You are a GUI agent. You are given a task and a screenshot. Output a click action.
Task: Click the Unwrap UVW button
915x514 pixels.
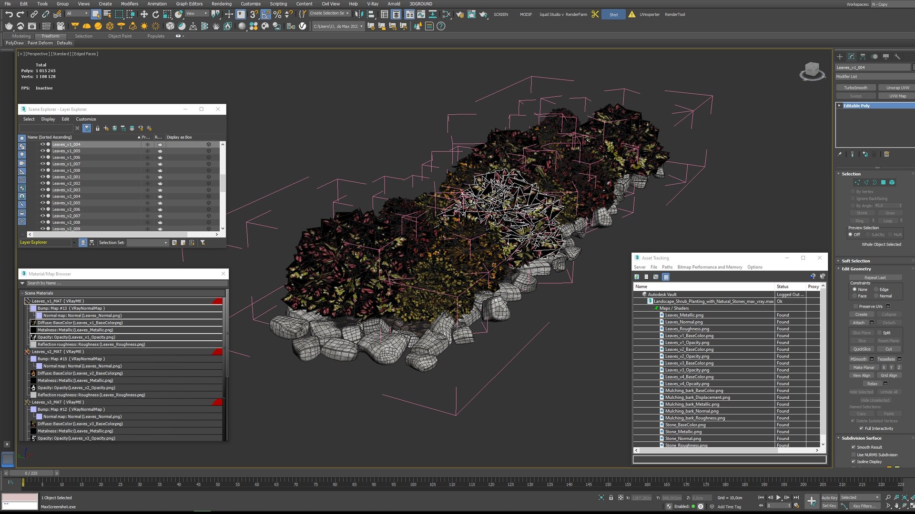click(x=897, y=88)
